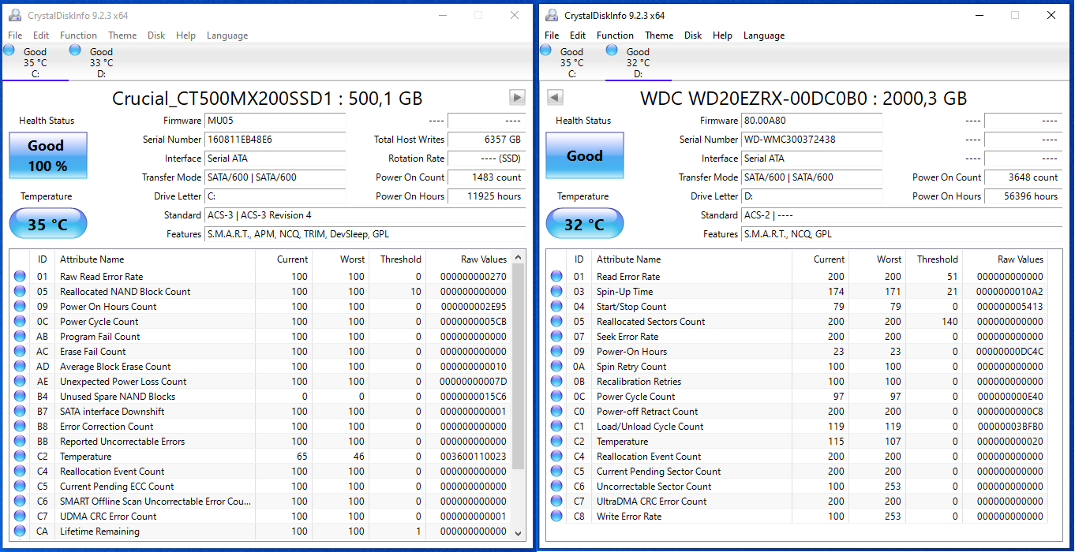Click Features field S.M.A.R.T., NCQ, GPL
This screenshot has width=1075, height=552.
tap(901, 234)
